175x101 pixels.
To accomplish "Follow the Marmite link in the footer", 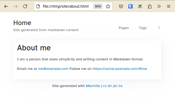I will coord(93,86).
